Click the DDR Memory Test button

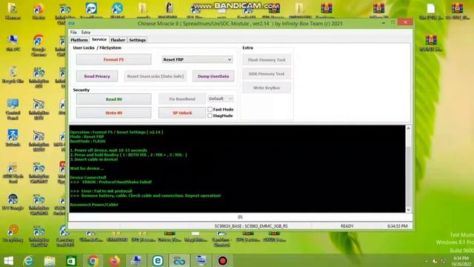pos(267,74)
